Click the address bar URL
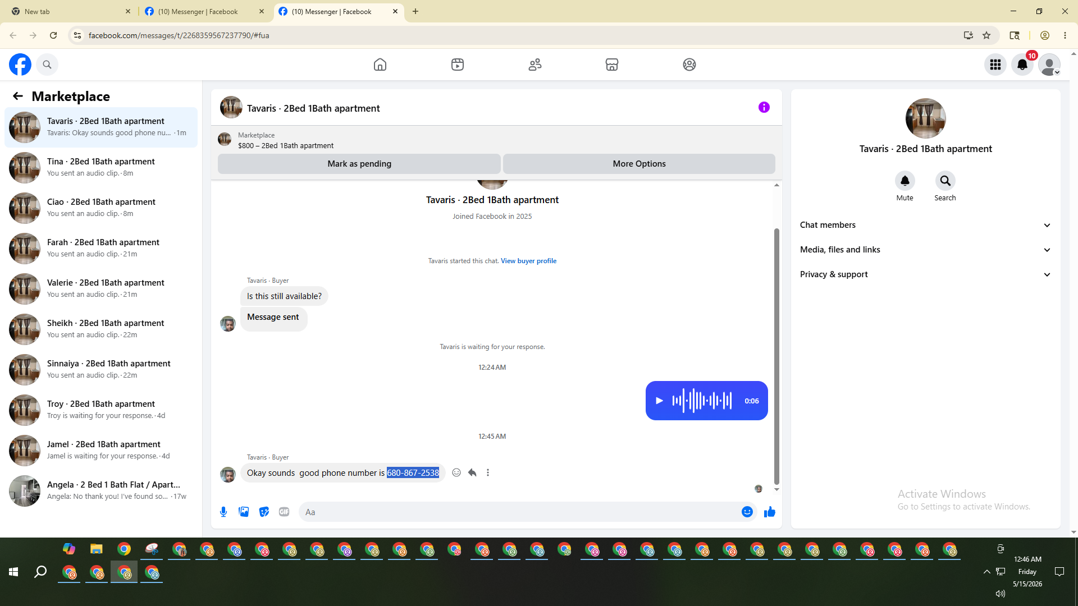Image resolution: width=1078 pixels, height=606 pixels. pos(179,35)
